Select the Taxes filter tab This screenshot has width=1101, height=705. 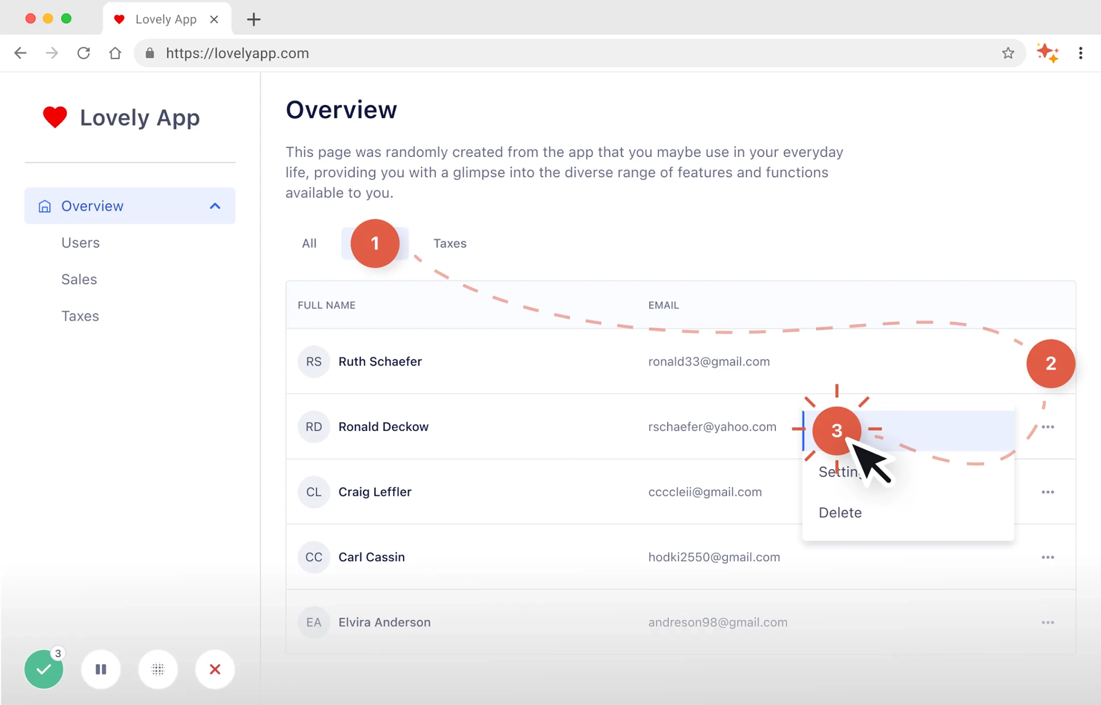449,243
